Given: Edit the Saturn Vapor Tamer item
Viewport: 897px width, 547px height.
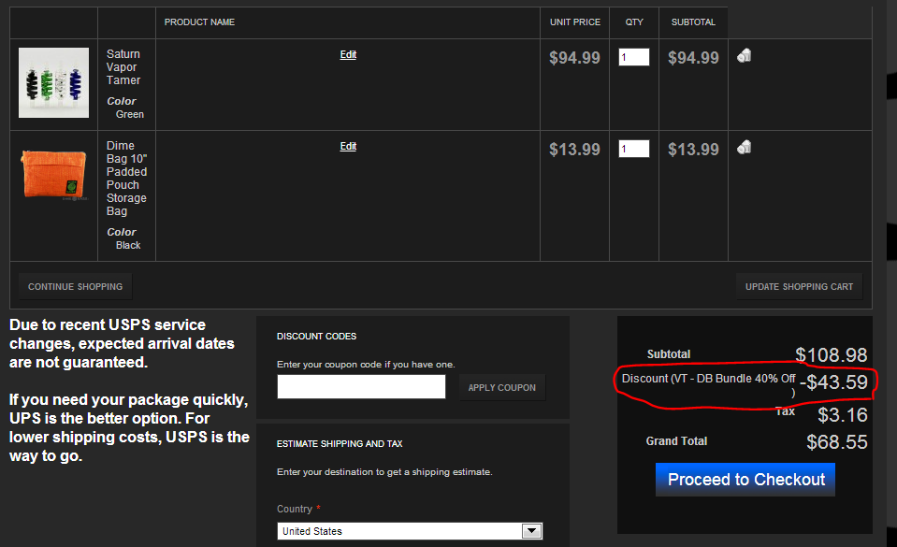Looking at the screenshot, I should pyautogui.click(x=348, y=54).
